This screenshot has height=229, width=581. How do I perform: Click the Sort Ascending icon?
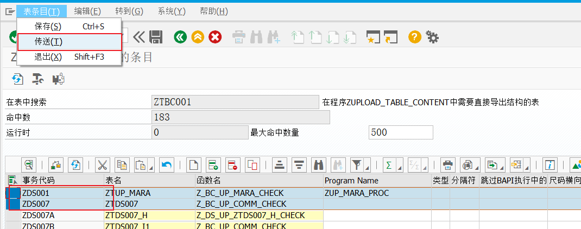280,165
